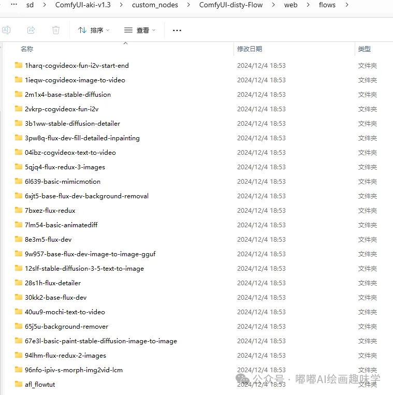The image size is (393, 395).
Task: Select folder icon of 7bxez-flux-redux
Action: pos(19,210)
